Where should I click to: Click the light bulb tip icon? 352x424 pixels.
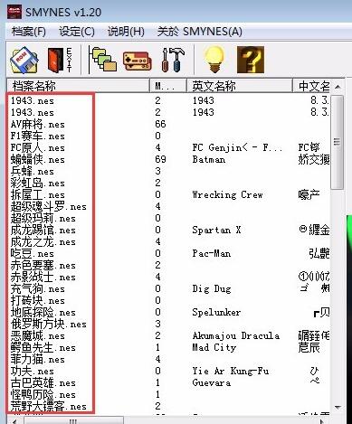tap(214, 60)
